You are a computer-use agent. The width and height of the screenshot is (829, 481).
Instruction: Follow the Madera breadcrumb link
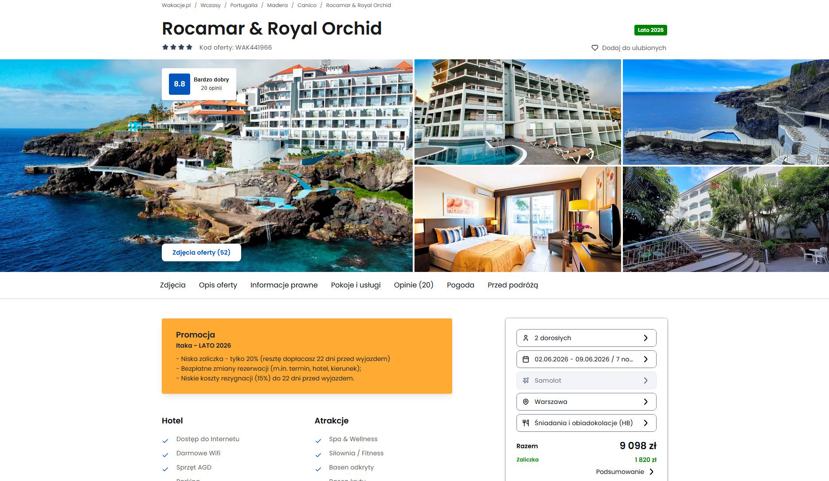pos(277,5)
